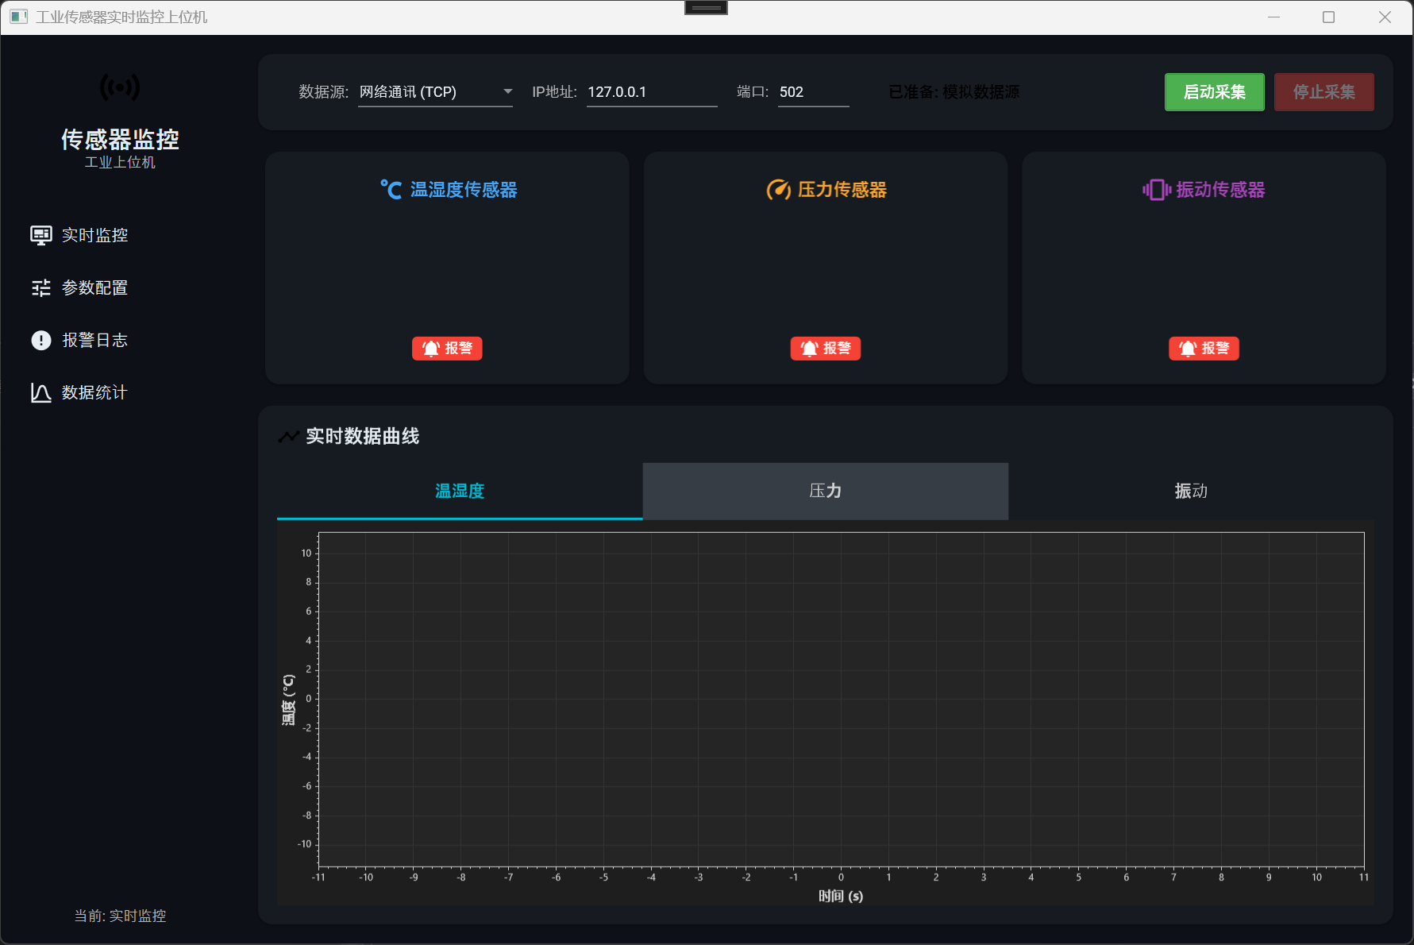Click 报警 badge on 温湿度传感器 card
This screenshot has height=945, width=1414.
coord(447,349)
